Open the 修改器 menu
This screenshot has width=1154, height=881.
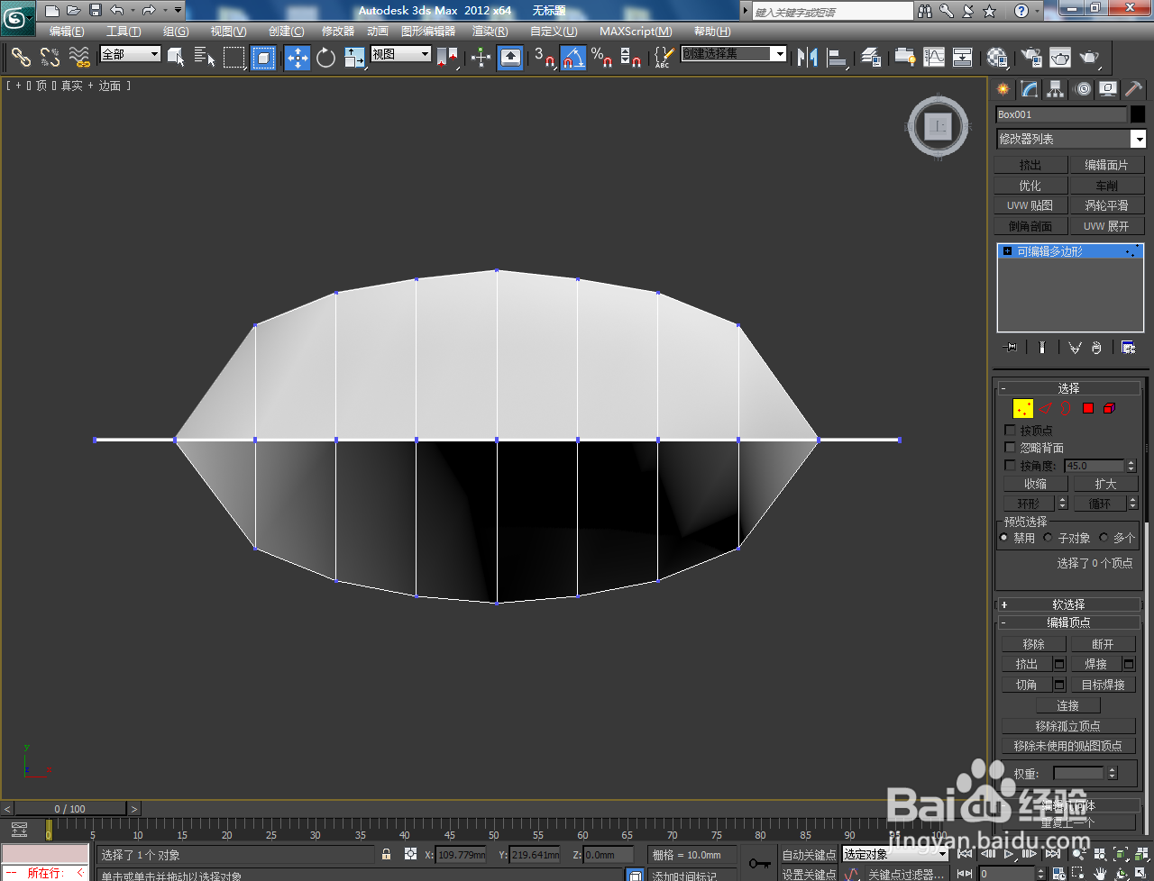tap(338, 32)
